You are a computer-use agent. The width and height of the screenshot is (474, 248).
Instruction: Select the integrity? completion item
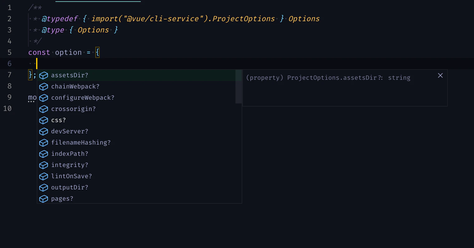tap(140, 165)
